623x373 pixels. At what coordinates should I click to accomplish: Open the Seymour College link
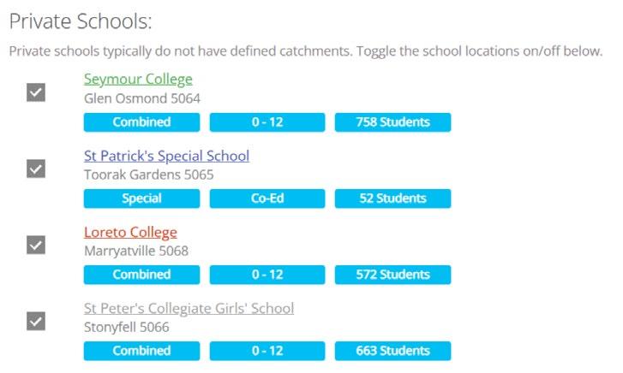tap(138, 80)
